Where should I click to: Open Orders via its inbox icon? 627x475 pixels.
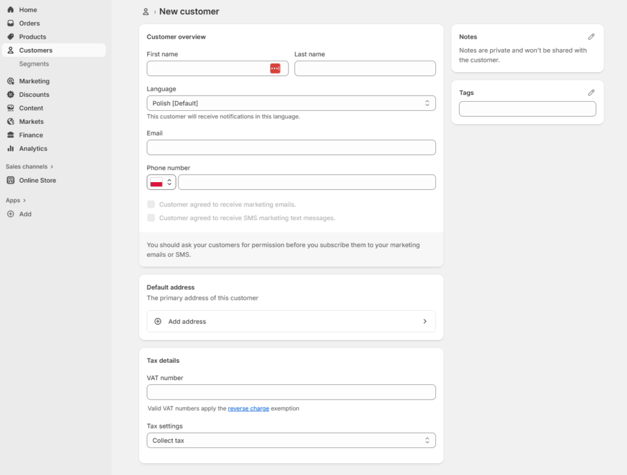(x=10, y=23)
